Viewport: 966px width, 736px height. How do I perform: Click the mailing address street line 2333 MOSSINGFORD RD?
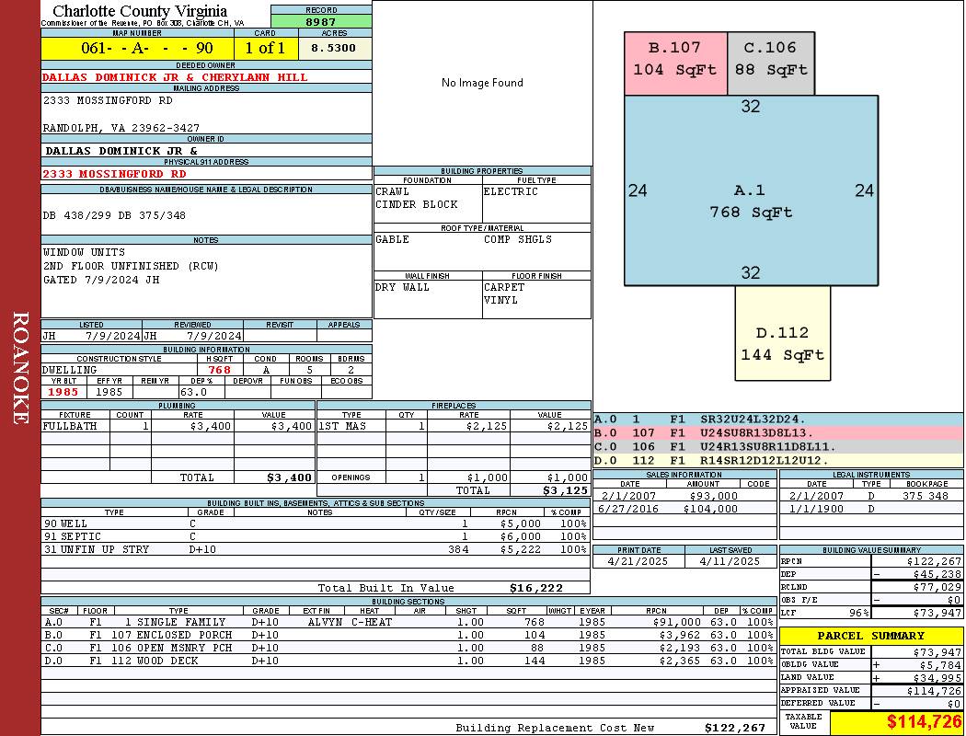108,99
